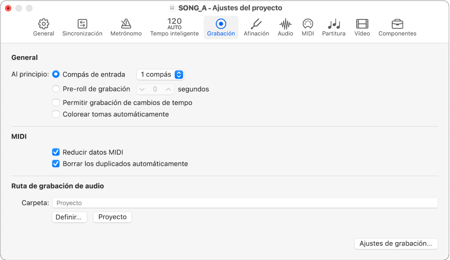The width and height of the screenshot is (450, 260).
Task: Increase the pre-roll seconds stepper
Action: (168, 89)
